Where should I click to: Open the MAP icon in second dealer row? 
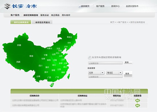(x=138, y=105)
